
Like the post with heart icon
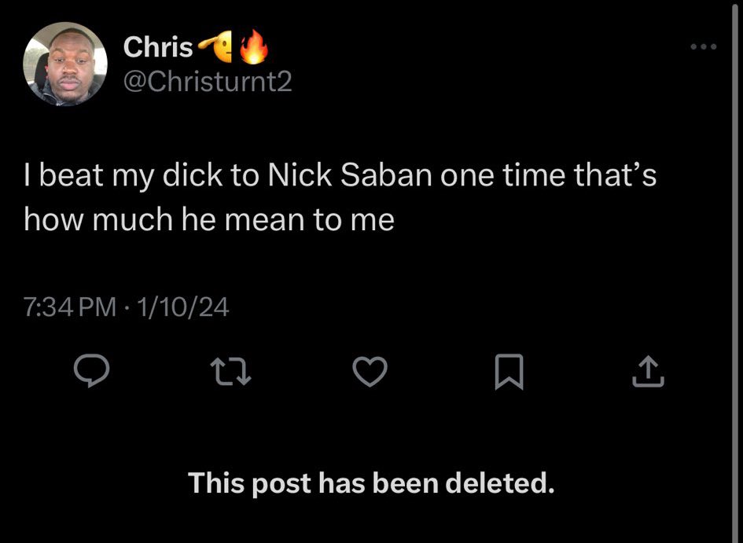pos(369,372)
